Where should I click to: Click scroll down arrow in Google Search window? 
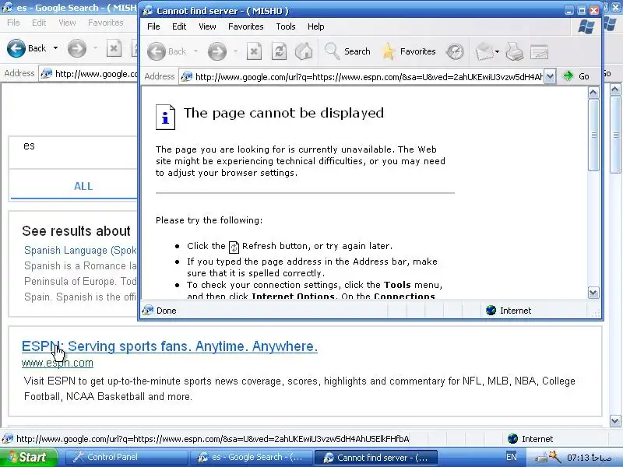pos(615,420)
